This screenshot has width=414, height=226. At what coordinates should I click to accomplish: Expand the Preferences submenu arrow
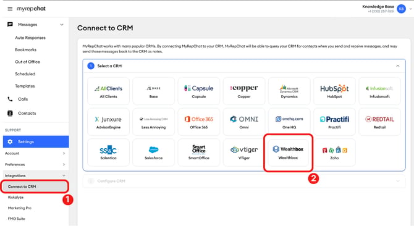(64, 164)
